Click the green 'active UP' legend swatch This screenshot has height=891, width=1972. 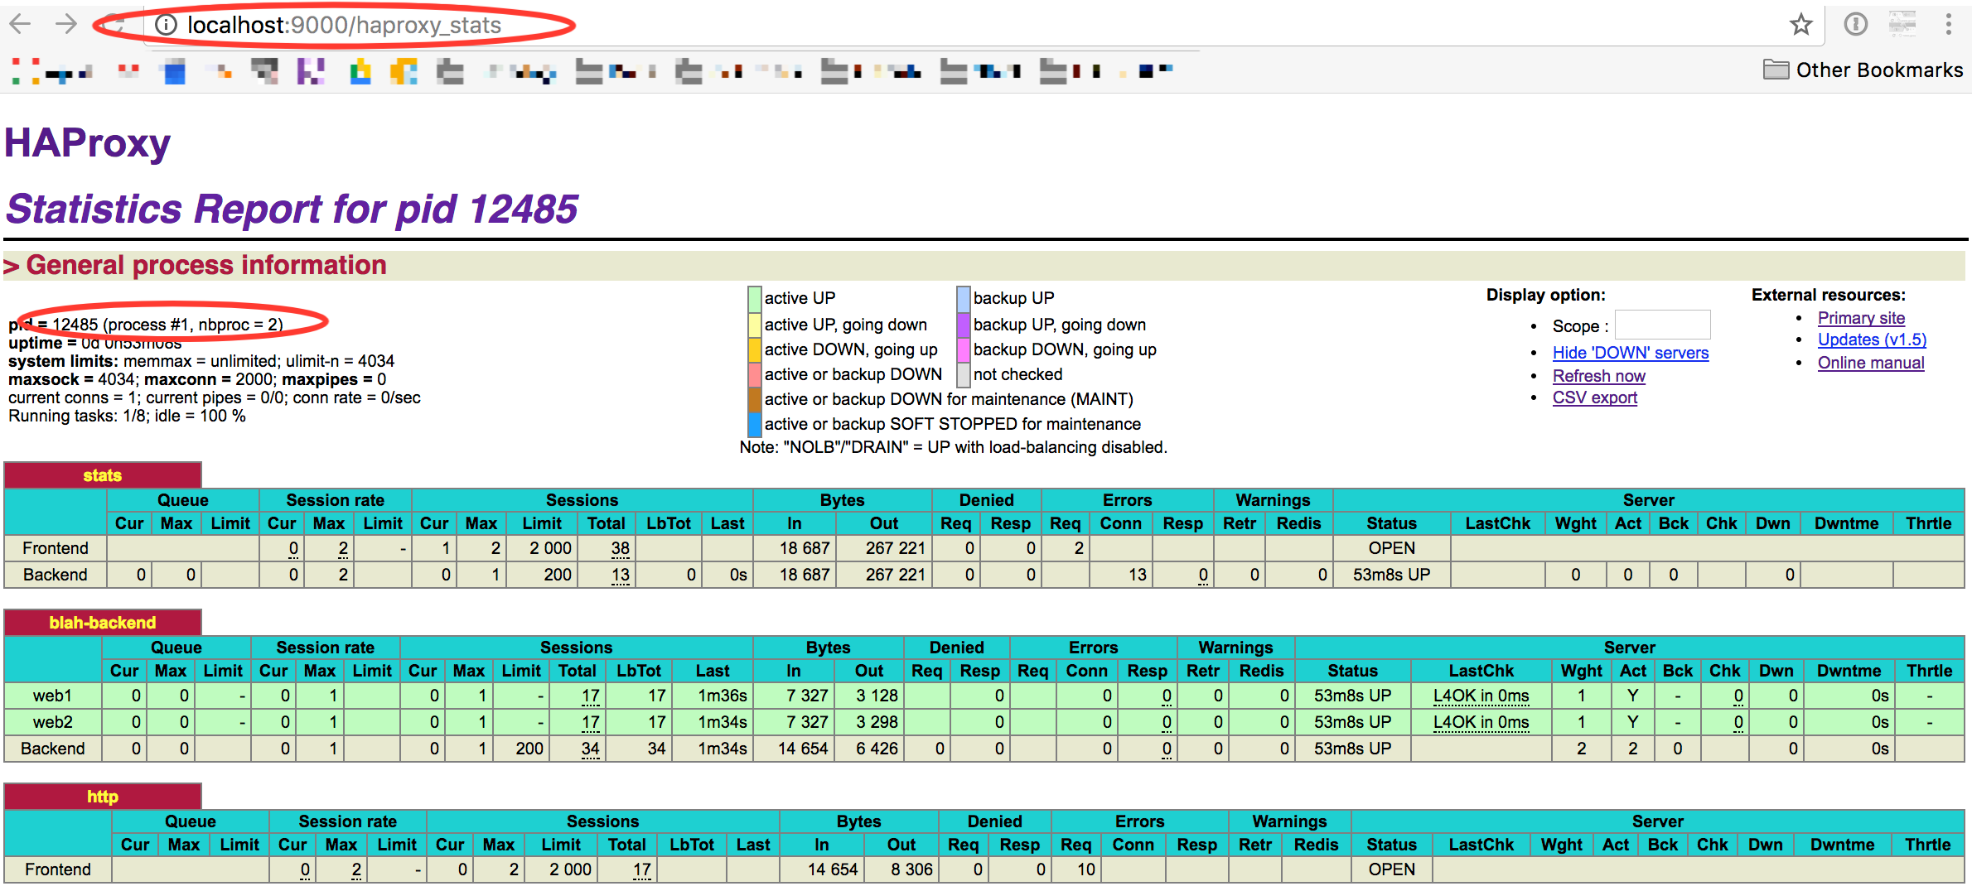pos(754,298)
